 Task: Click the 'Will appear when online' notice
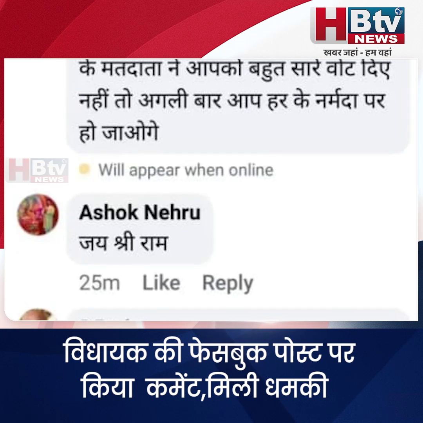(186, 170)
